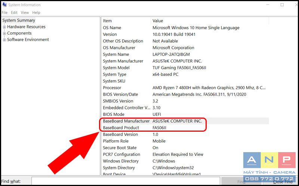Select the OS Name row label
299x186 pixels.
tap(112, 28)
